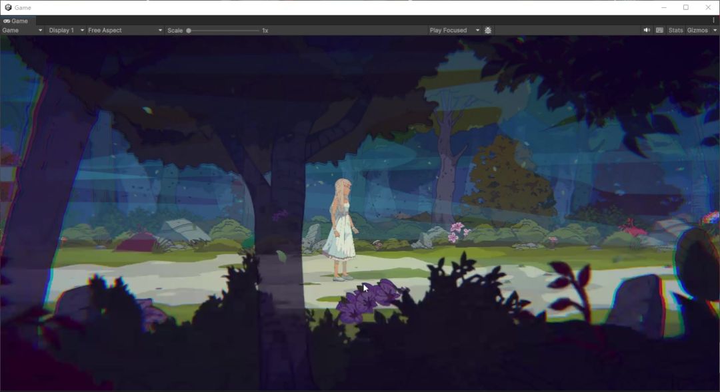720x392 pixels.
Task: Maximize the Game window
Action: pyautogui.click(x=685, y=7)
